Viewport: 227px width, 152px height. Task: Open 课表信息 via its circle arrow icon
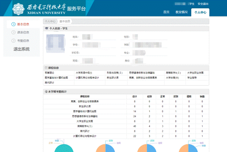[14, 32]
